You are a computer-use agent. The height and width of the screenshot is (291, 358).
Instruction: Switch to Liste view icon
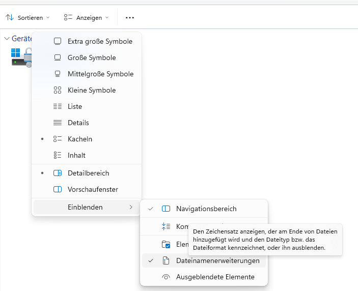58,106
